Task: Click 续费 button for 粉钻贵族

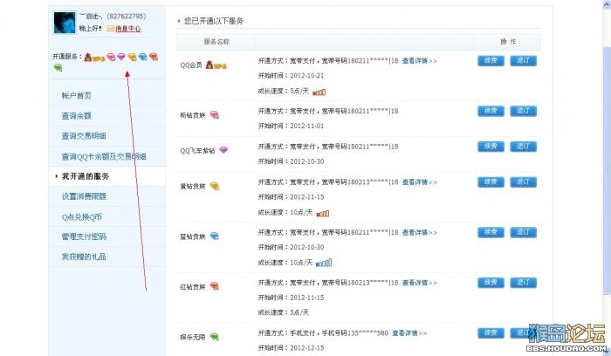Action: pos(491,111)
